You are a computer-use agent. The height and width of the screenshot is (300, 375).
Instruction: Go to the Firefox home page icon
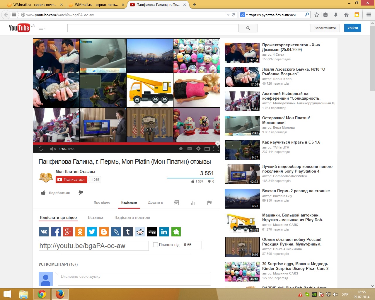(346, 15)
